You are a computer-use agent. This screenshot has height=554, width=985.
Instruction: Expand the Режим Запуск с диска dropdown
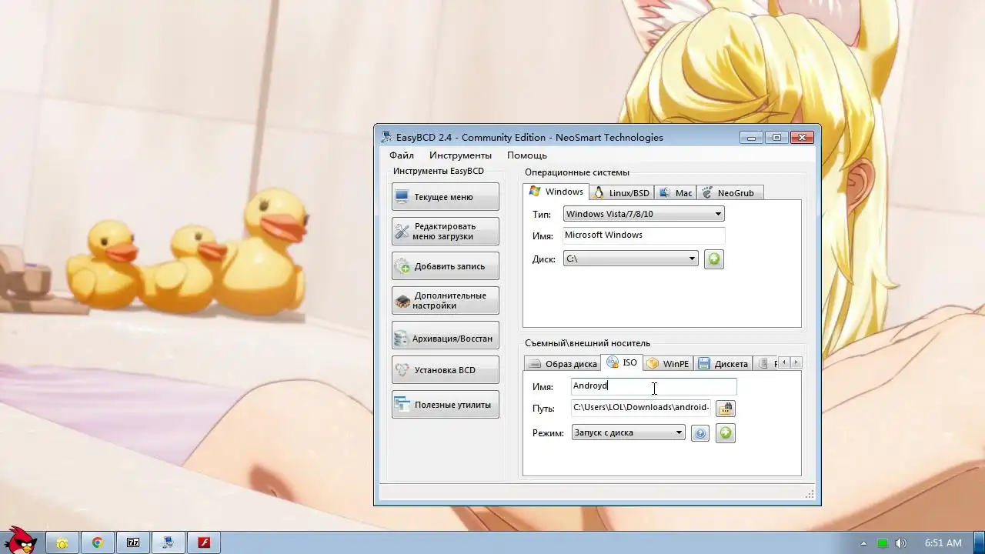628,432
